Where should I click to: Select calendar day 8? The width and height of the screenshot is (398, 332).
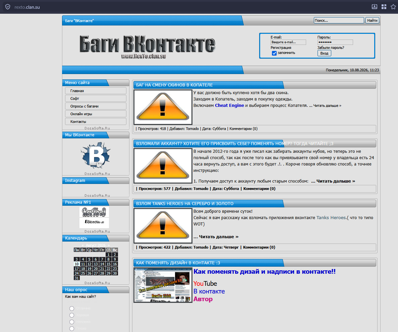(x=108, y=259)
